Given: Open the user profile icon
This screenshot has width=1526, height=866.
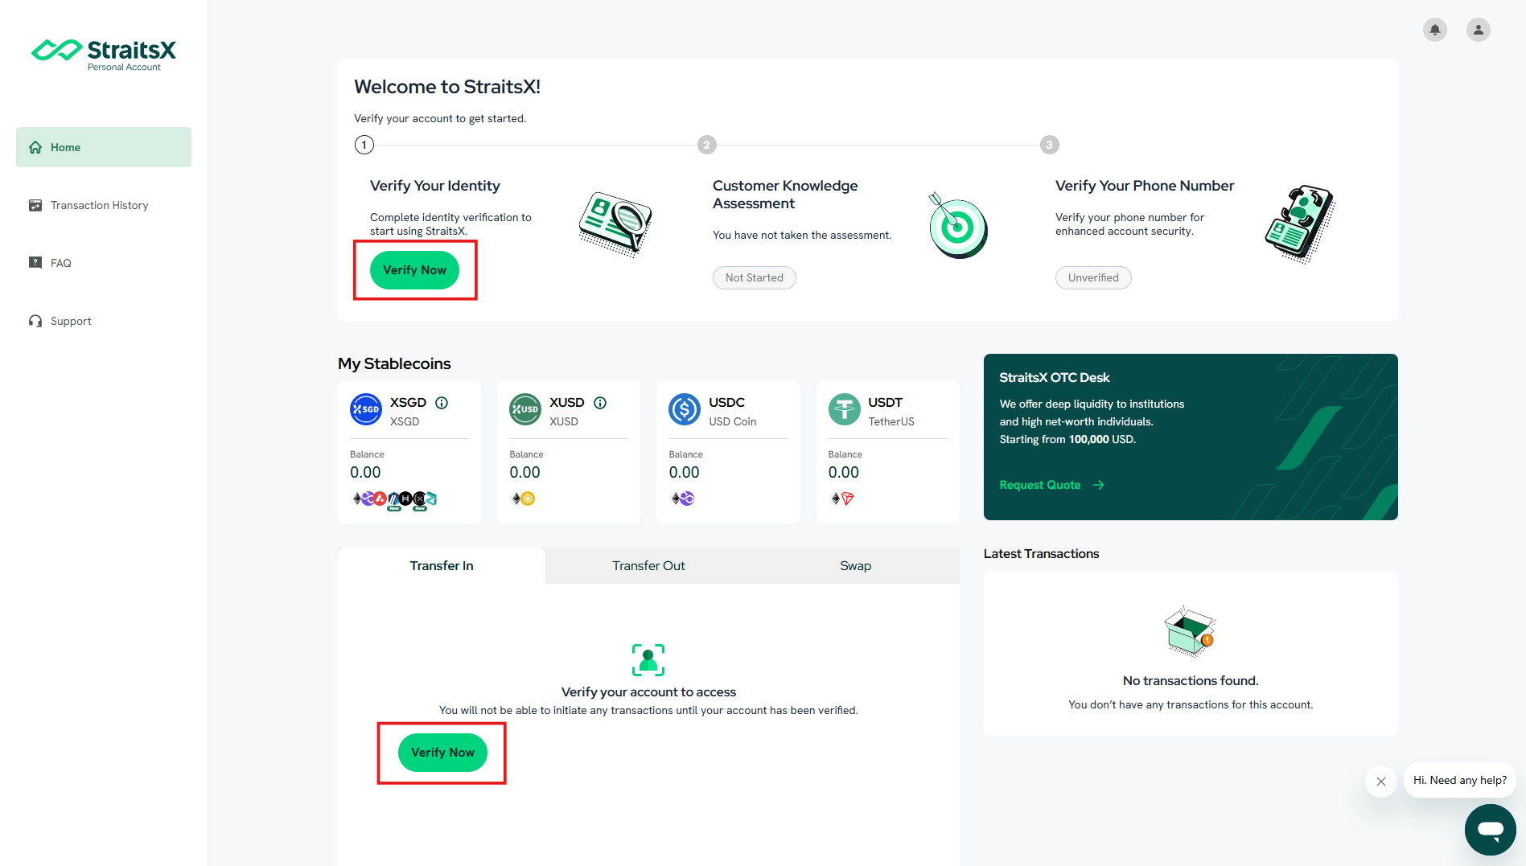Looking at the screenshot, I should coord(1478,30).
